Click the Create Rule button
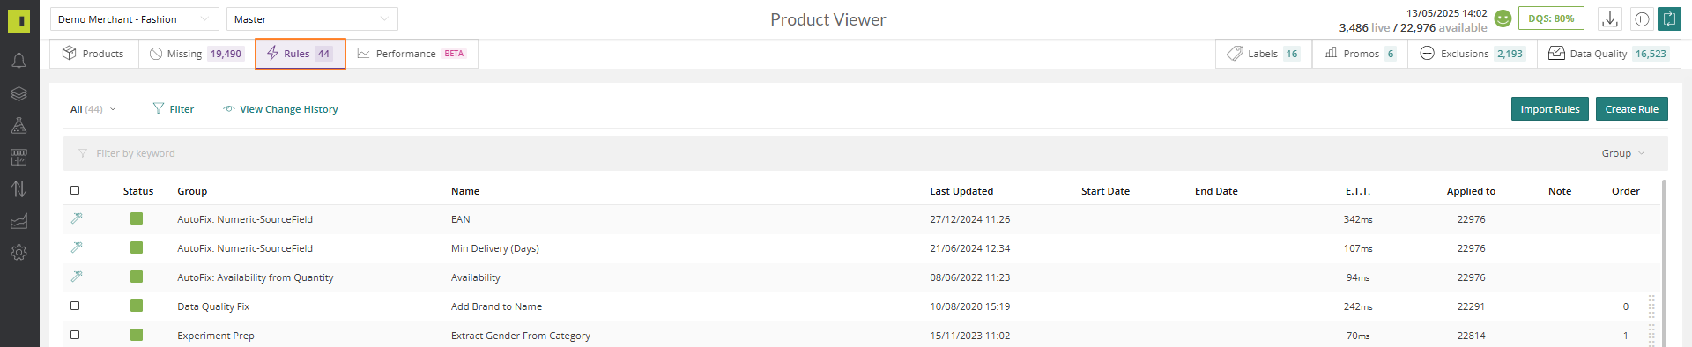Screen dimensions: 1692x347 pos(1631,109)
